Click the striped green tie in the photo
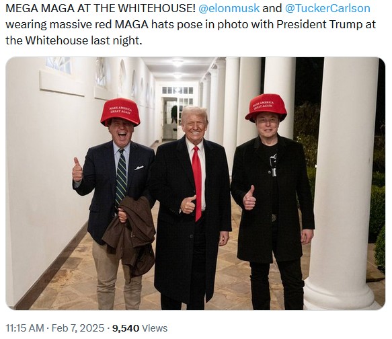The image size is (392, 339). click(x=121, y=177)
